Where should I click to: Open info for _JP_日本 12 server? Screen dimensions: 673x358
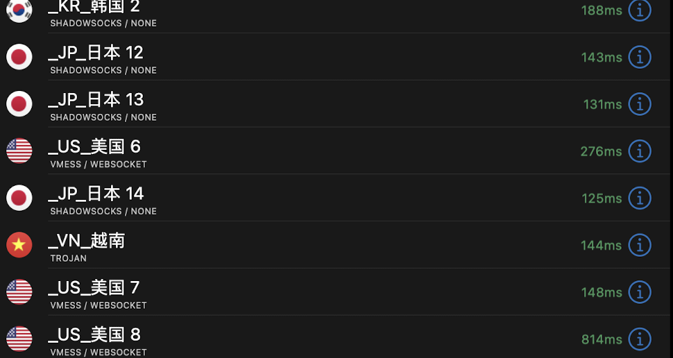click(639, 57)
